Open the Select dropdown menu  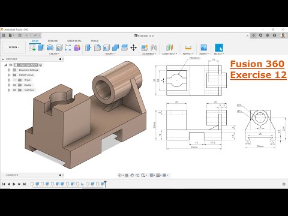[x=219, y=54]
